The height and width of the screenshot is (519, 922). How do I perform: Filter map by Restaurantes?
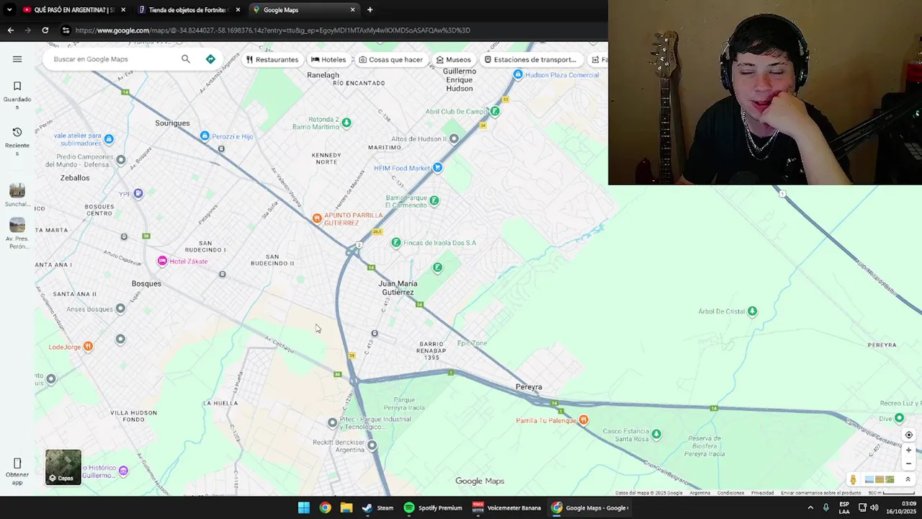click(272, 59)
